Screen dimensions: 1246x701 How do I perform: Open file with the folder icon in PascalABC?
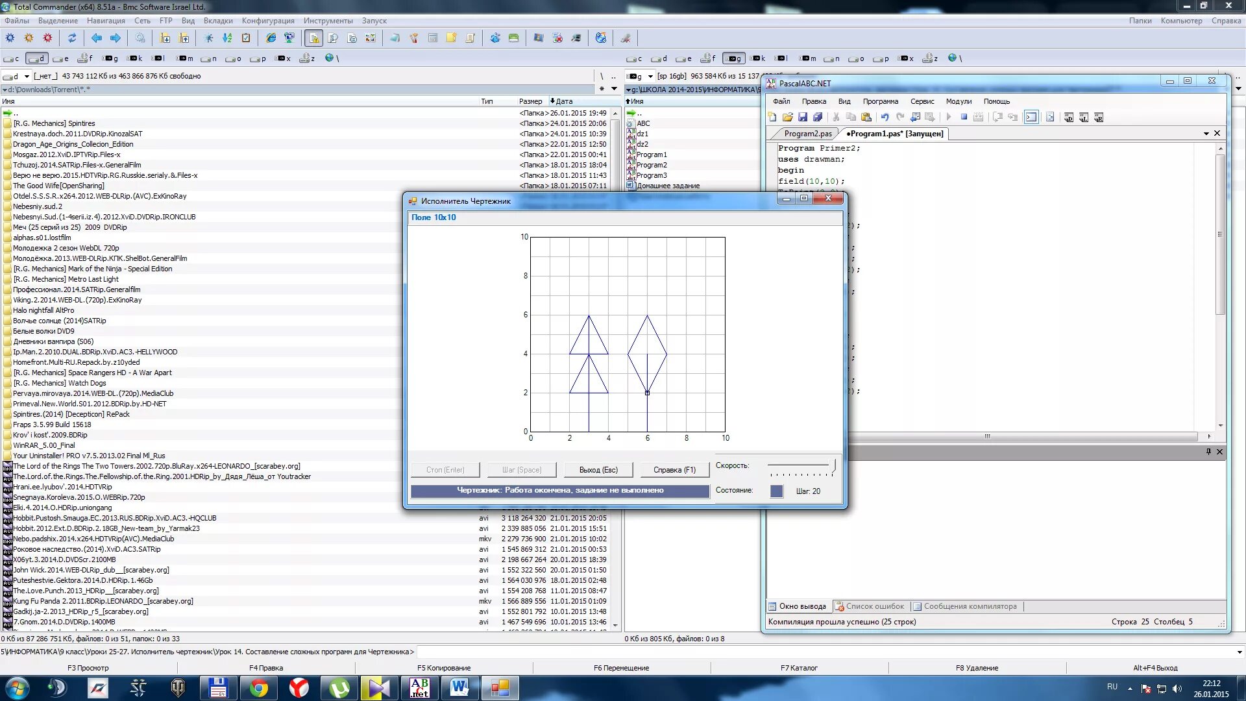[787, 117]
